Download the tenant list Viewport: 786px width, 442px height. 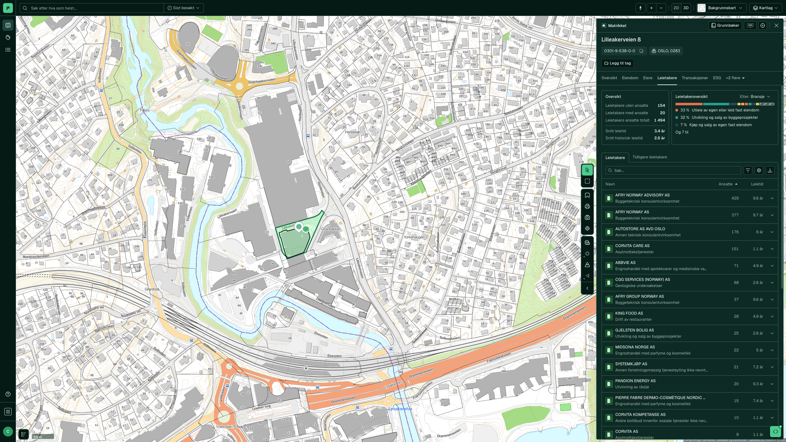click(x=770, y=170)
